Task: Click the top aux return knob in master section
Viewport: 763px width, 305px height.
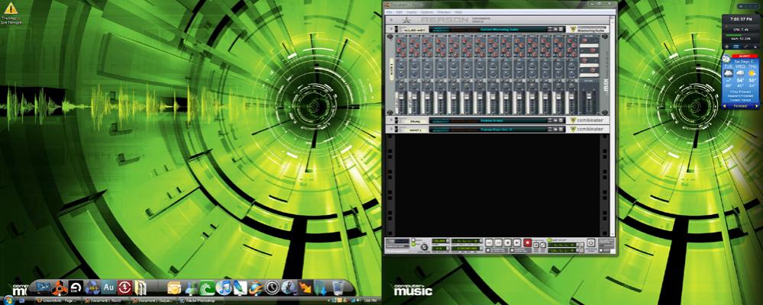Action: (584, 41)
